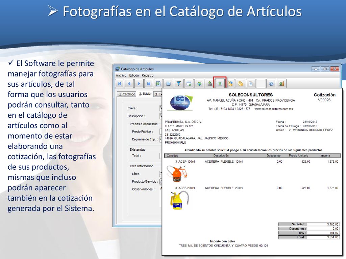Click the new blank record icon
Viewport: 346px width, 259px height.
click(168, 84)
